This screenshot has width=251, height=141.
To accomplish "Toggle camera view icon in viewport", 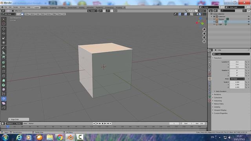I will click(x=204, y=38).
